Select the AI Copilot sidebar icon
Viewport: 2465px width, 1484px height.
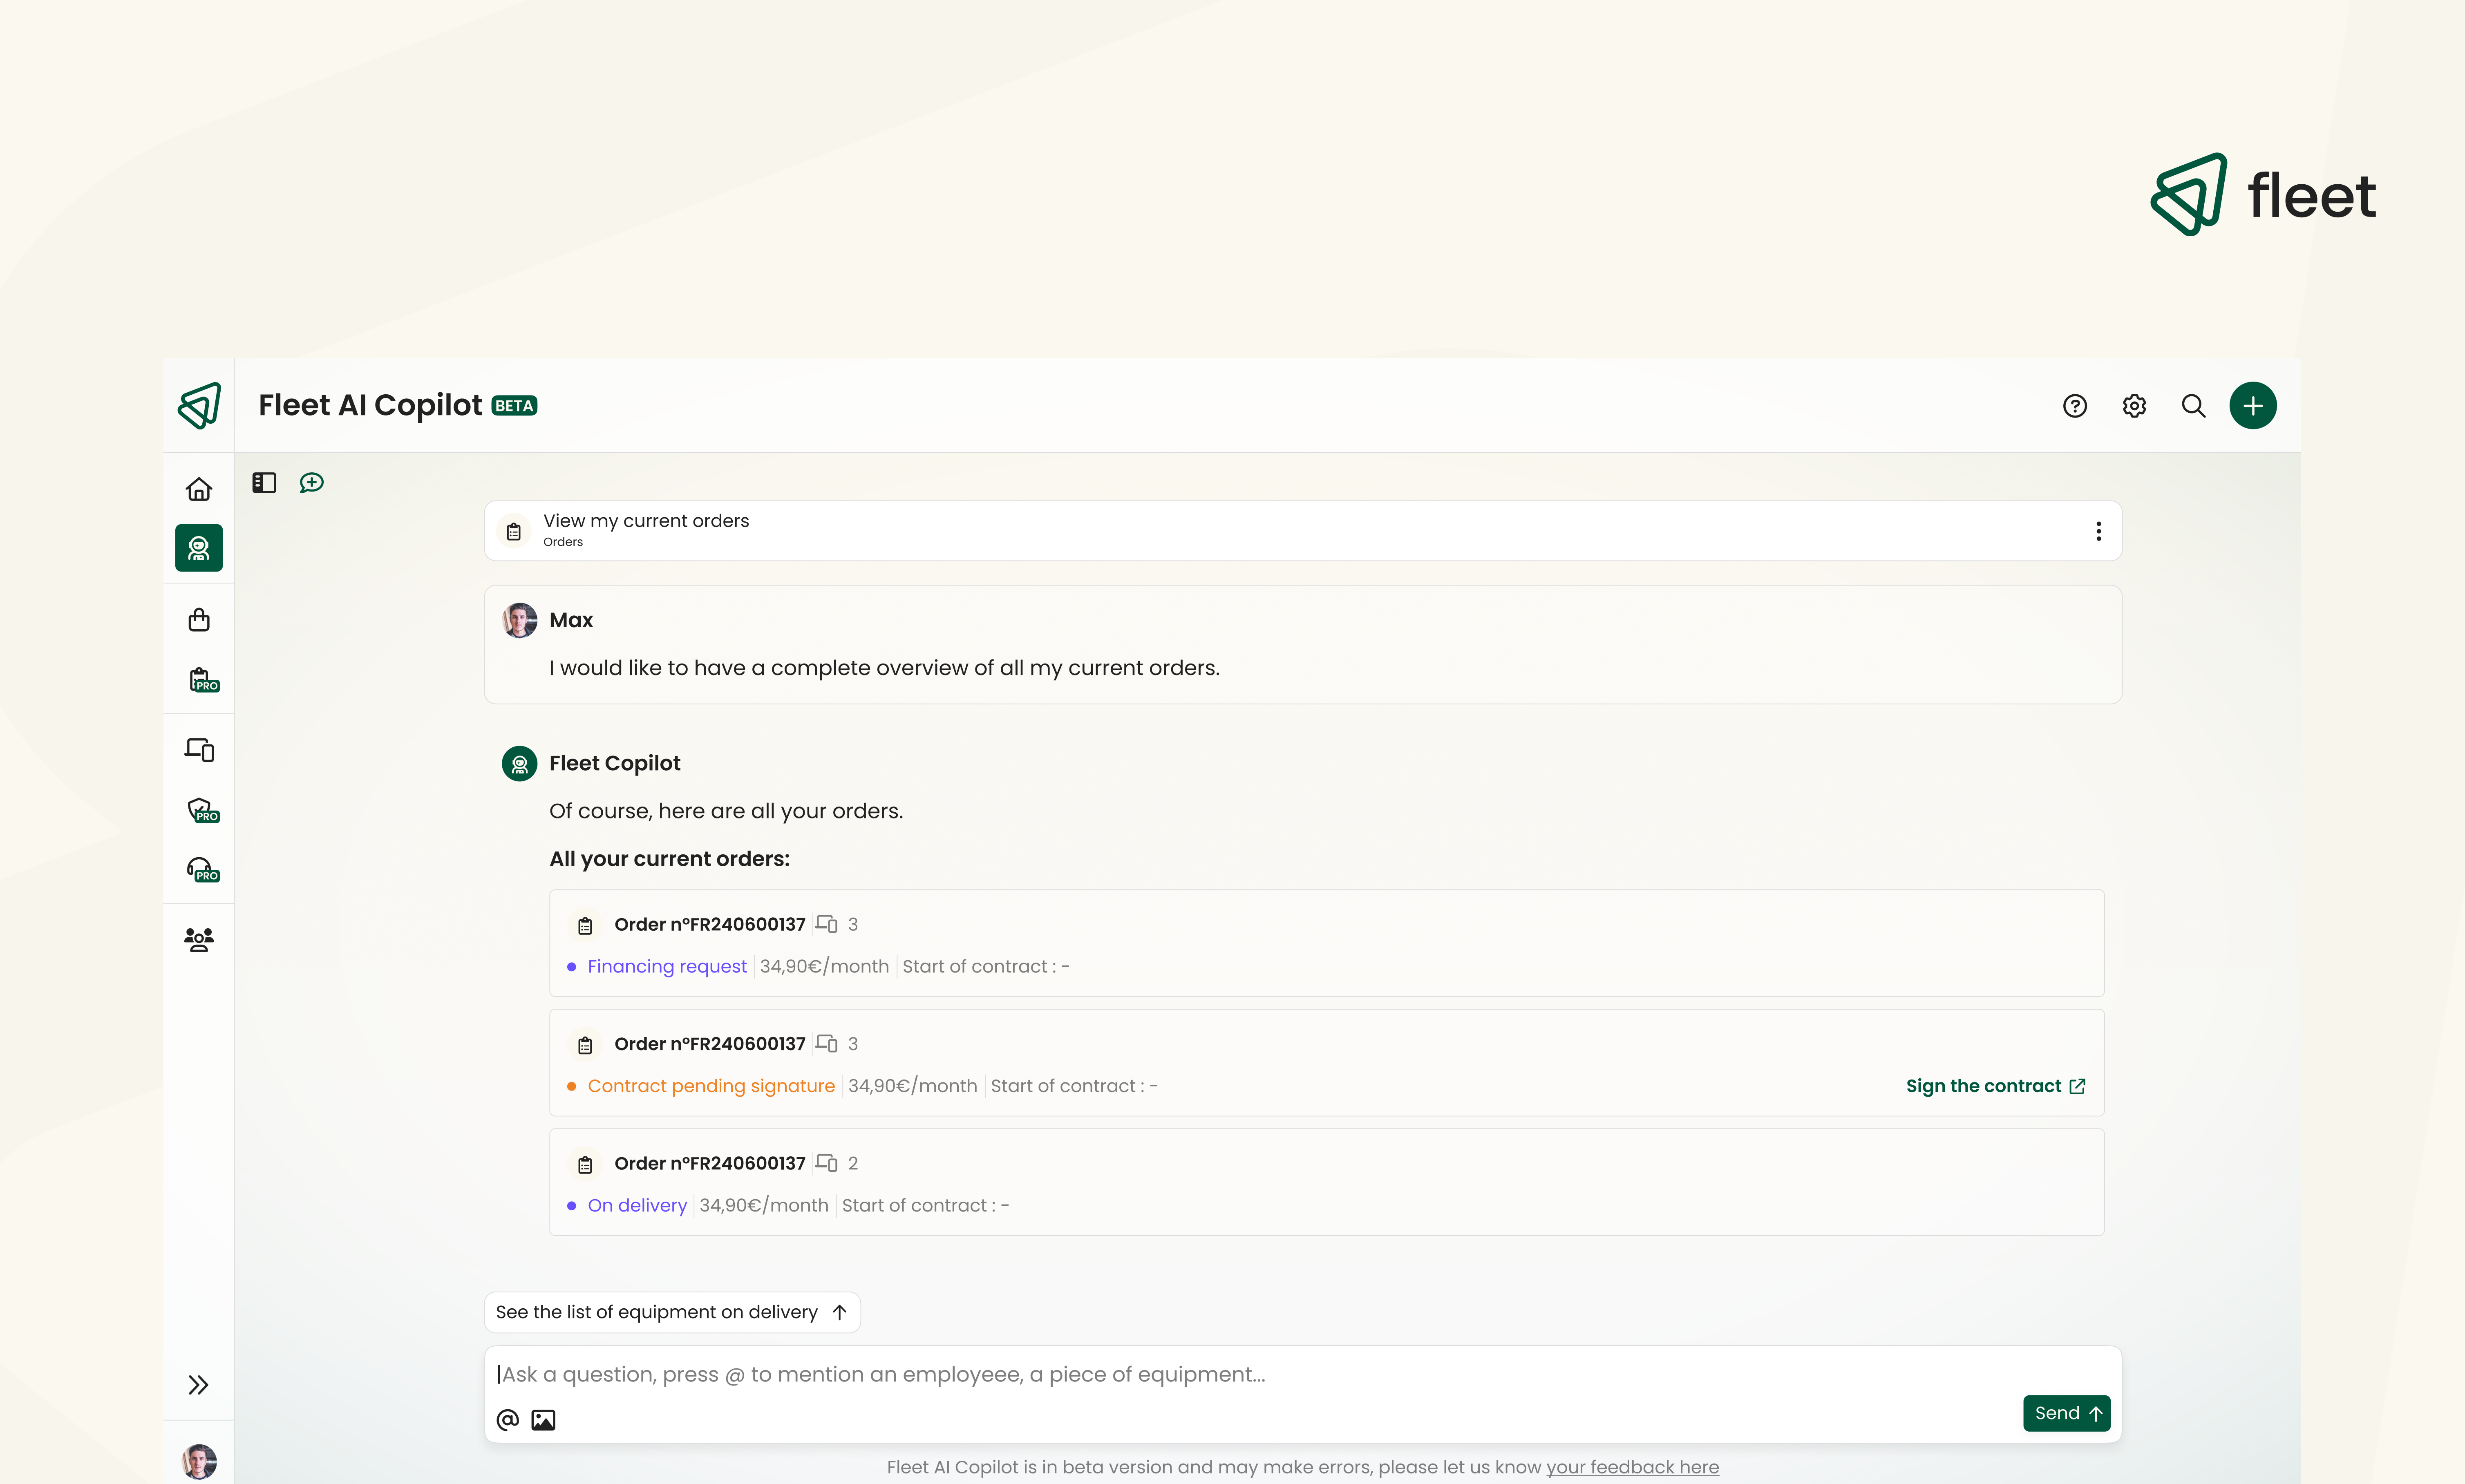[x=198, y=548]
